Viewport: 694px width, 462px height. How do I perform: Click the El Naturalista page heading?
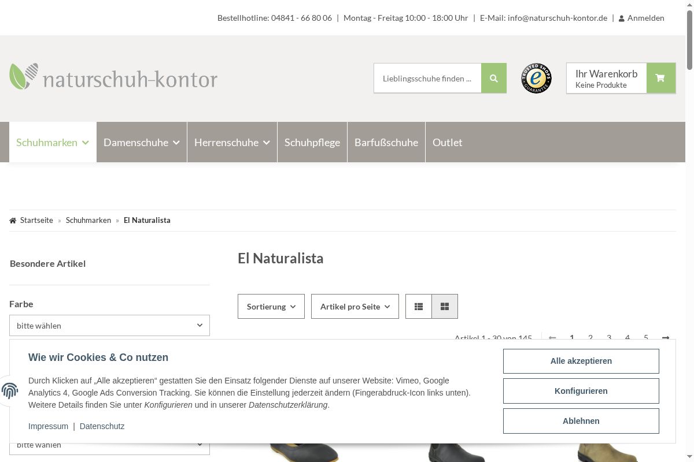[x=280, y=258]
